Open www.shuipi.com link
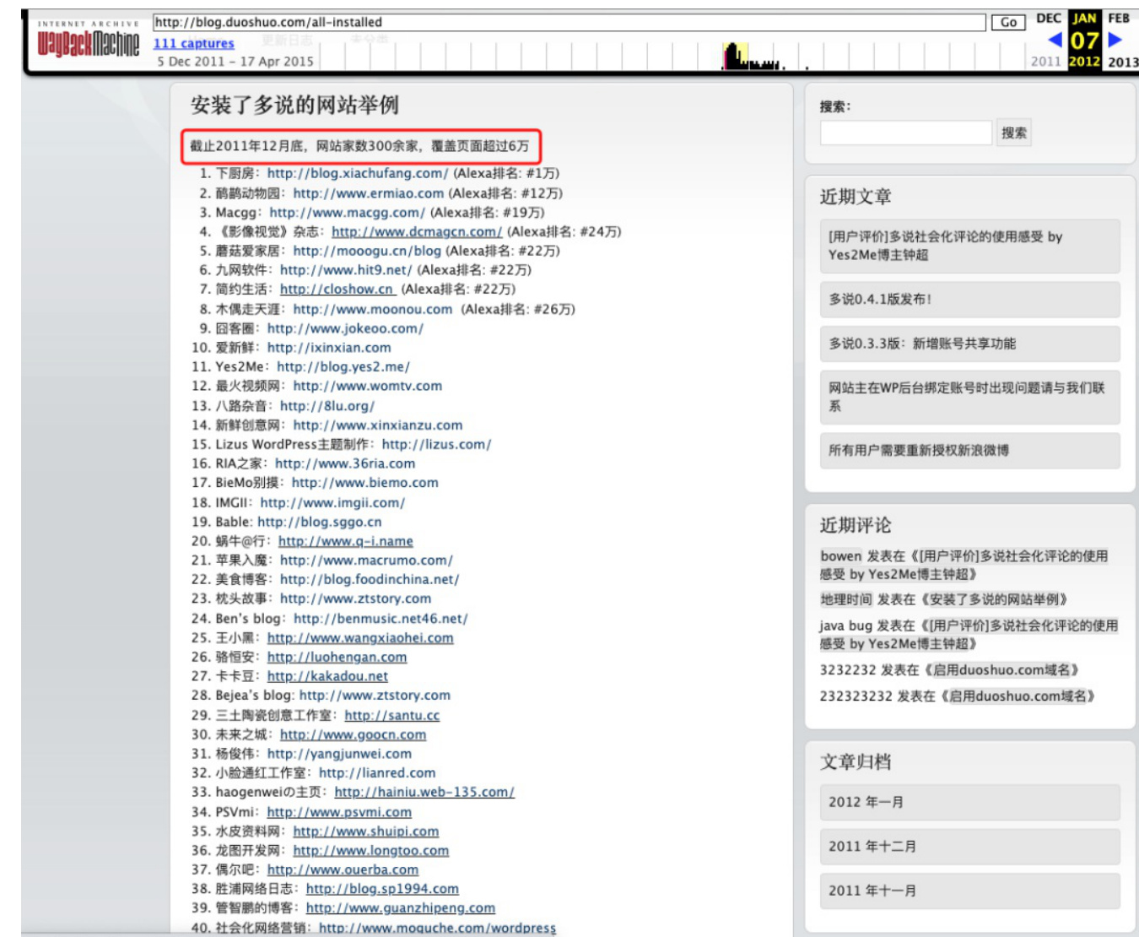 pyautogui.click(x=365, y=831)
